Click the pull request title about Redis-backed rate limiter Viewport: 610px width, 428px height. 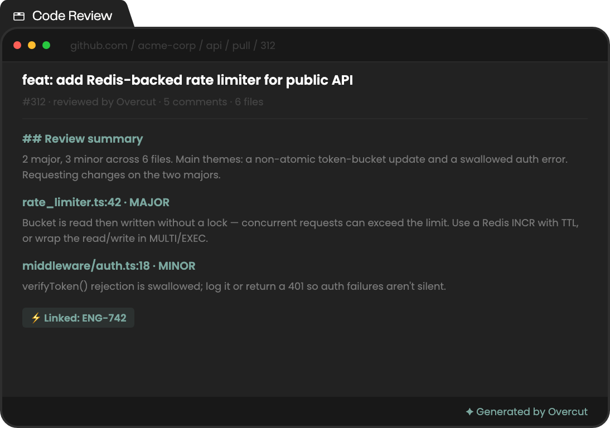pos(187,80)
